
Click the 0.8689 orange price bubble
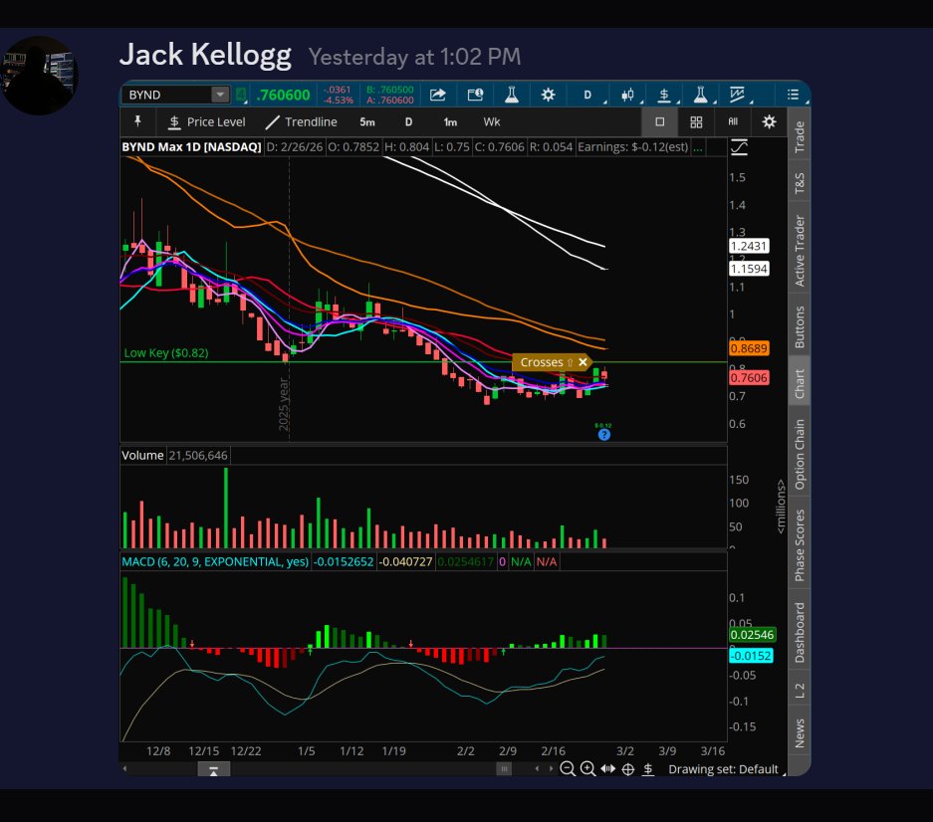click(x=749, y=348)
